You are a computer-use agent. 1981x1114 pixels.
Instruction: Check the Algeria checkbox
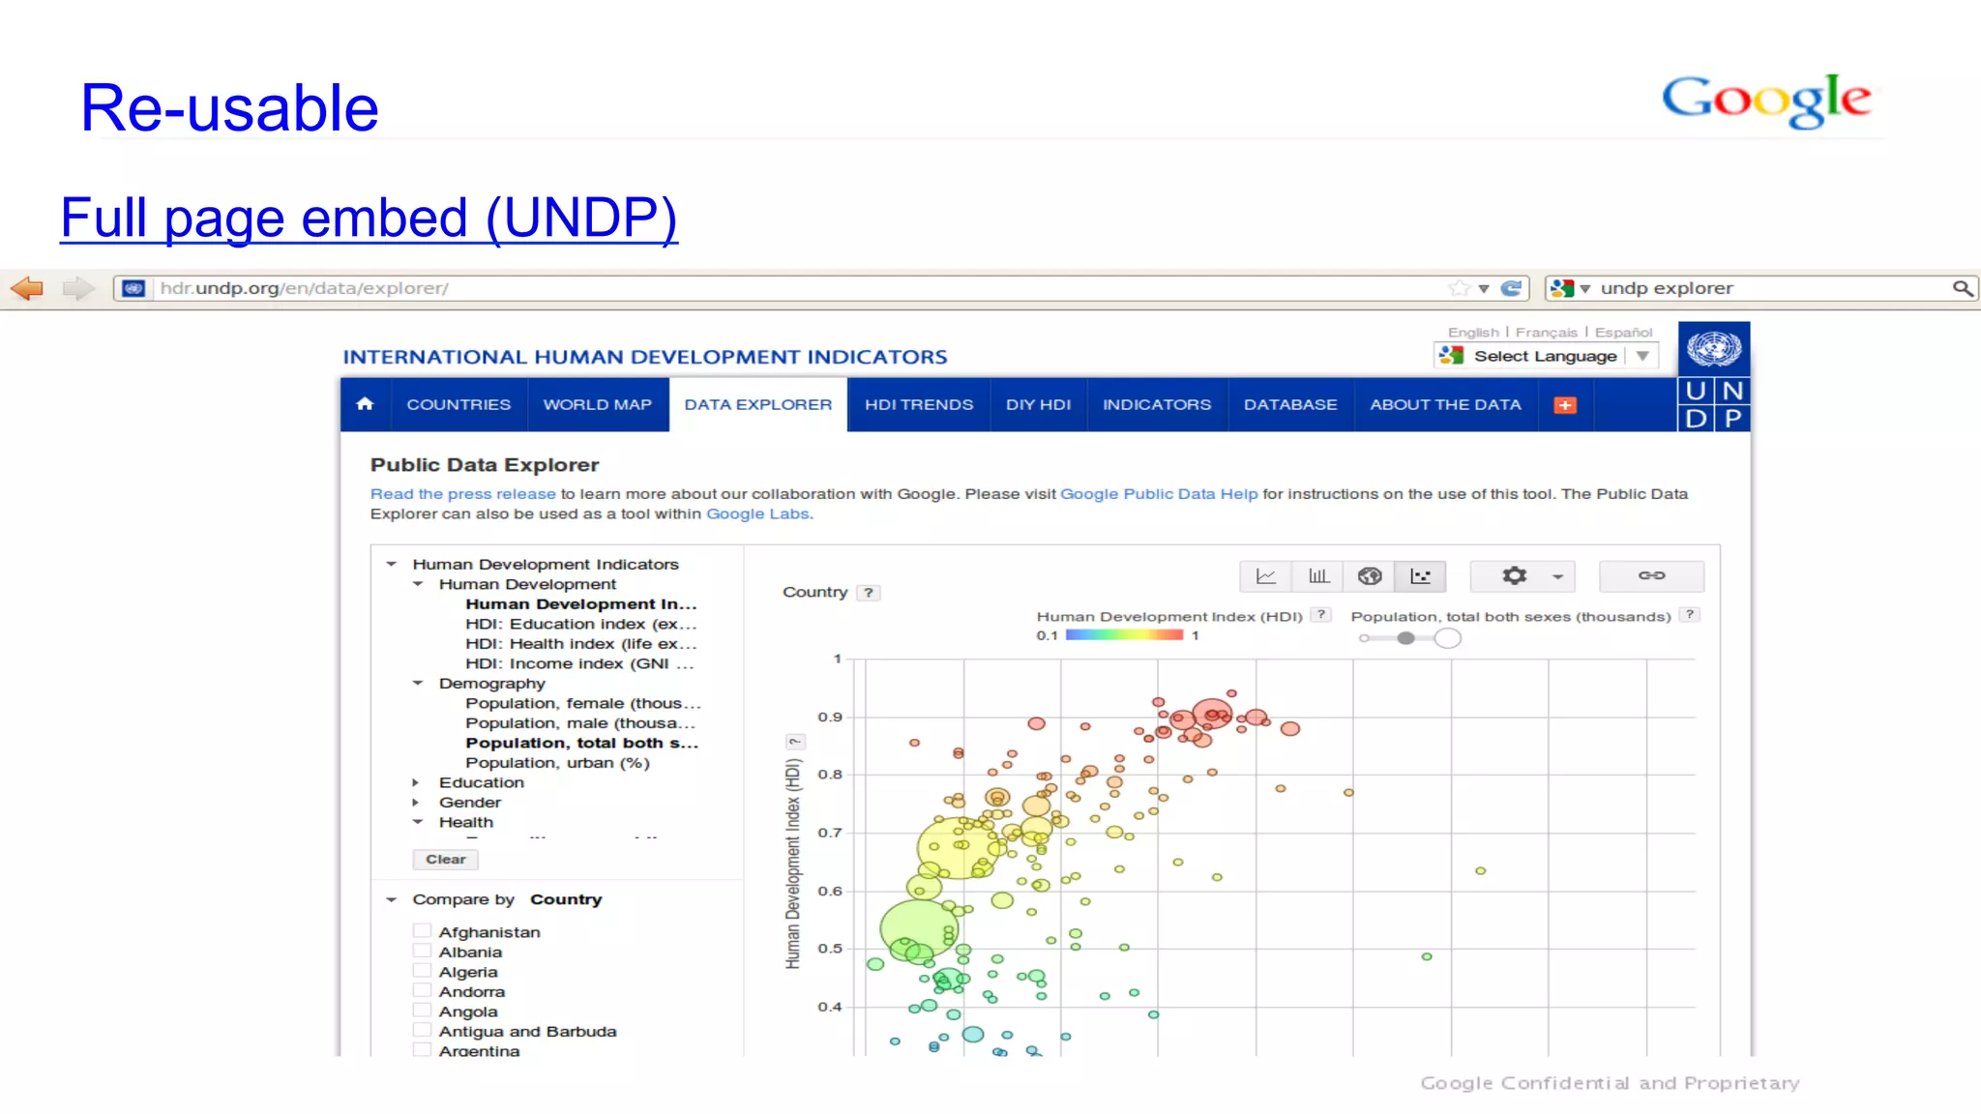422,971
